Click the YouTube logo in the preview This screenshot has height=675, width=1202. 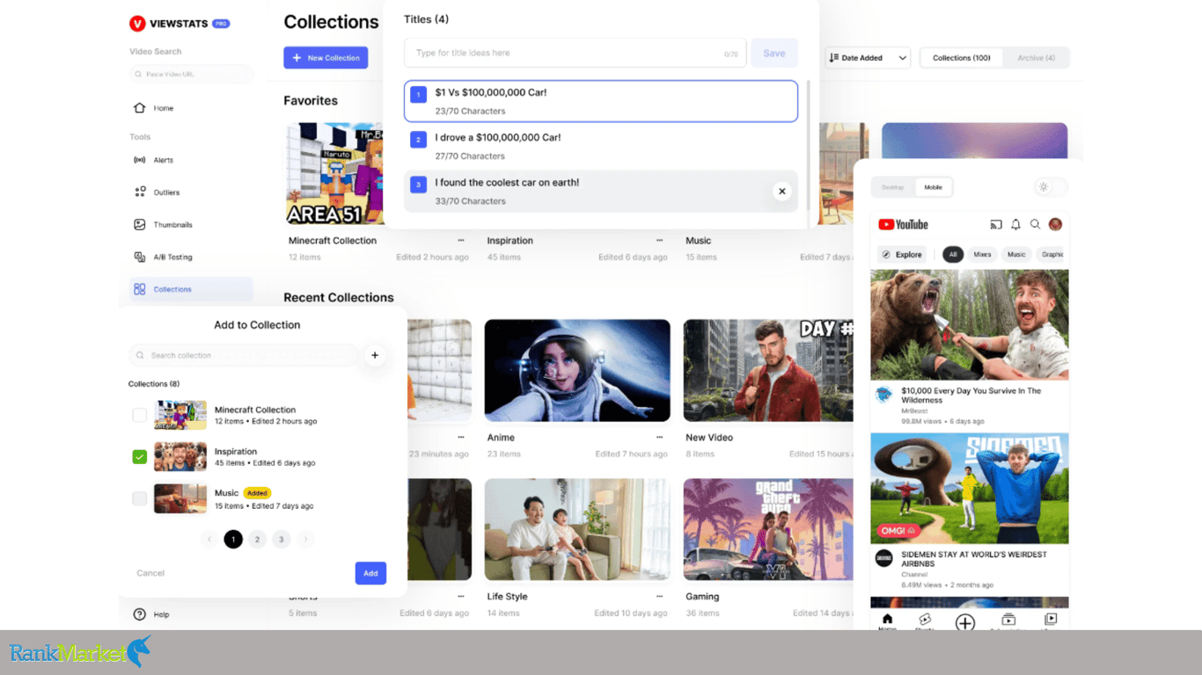click(x=903, y=224)
